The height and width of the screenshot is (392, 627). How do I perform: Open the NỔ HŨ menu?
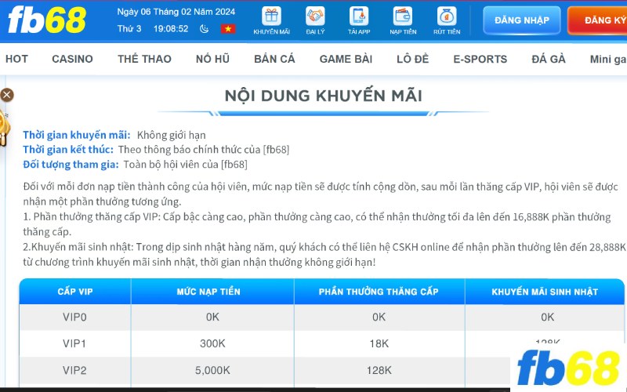pyautogui.click(x=212, y=60)
